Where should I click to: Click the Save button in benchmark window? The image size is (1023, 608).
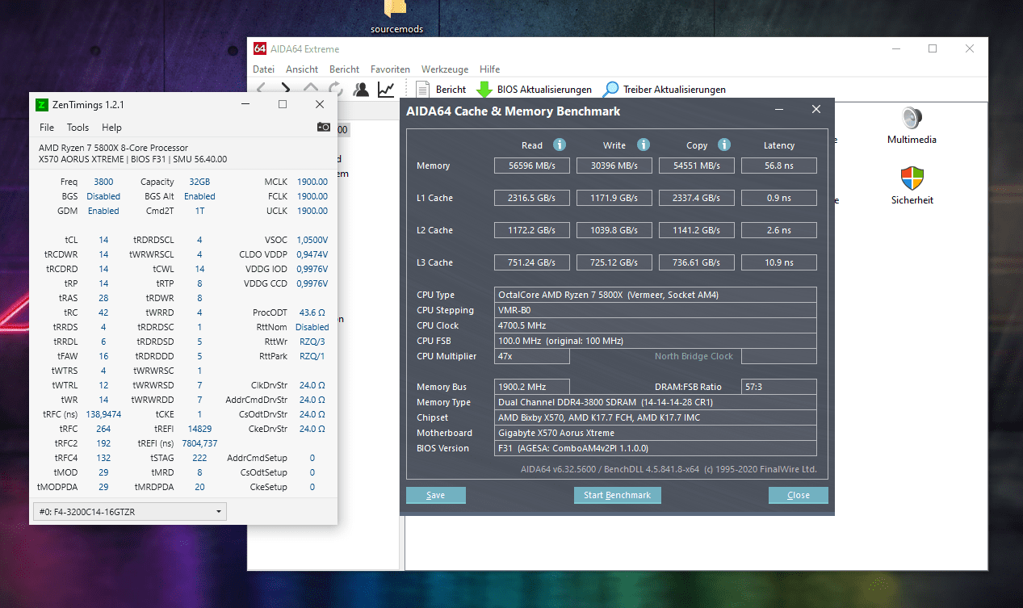pyautogui.click(x=436, y=495)
